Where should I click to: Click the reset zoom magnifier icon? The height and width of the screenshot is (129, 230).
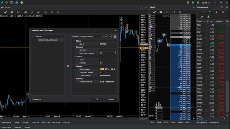pyautogui.click(x=58, y=12)
